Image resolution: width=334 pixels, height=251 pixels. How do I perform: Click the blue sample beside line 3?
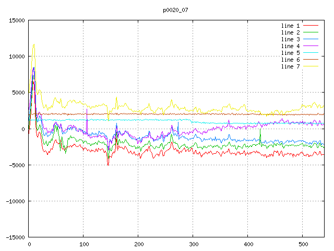pyautogui.click(x=311, y=39)
